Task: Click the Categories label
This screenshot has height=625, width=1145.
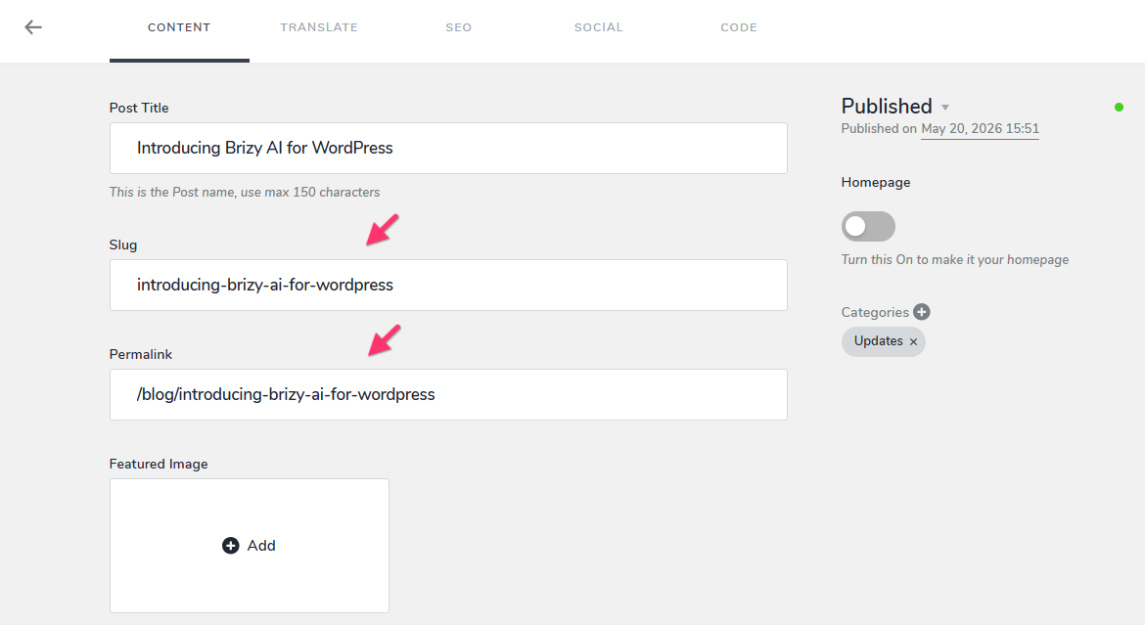Action: (875, 313)
